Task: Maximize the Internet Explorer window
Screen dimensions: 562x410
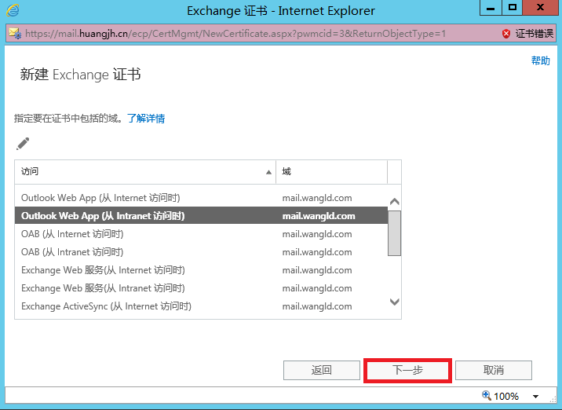Action: coord(513,8)
